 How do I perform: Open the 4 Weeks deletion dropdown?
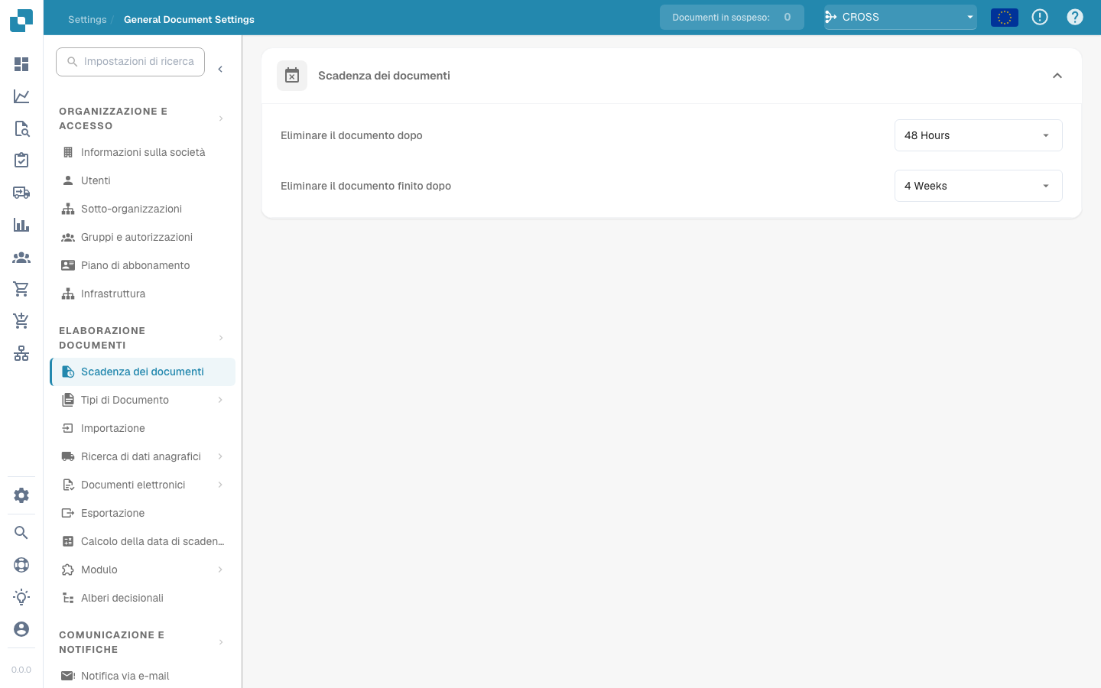[979, 186]
